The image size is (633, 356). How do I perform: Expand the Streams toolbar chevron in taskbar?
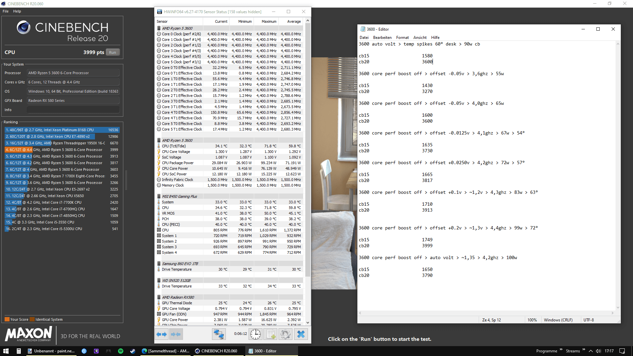(x=584, y=350)
